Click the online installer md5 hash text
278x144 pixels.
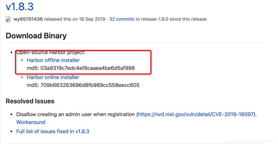[x=83, y=85]
